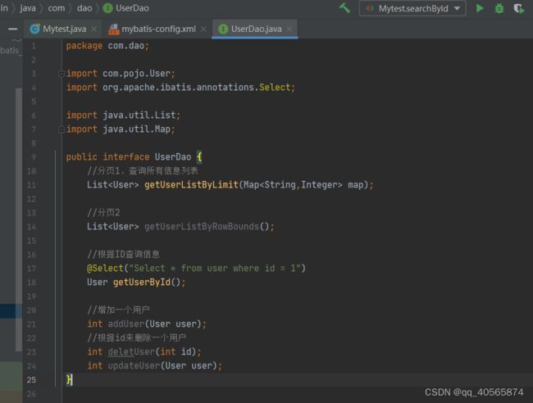The image size is (533, 403).
Task: Click line number 25 in the gutter
Action: point(31,379)
